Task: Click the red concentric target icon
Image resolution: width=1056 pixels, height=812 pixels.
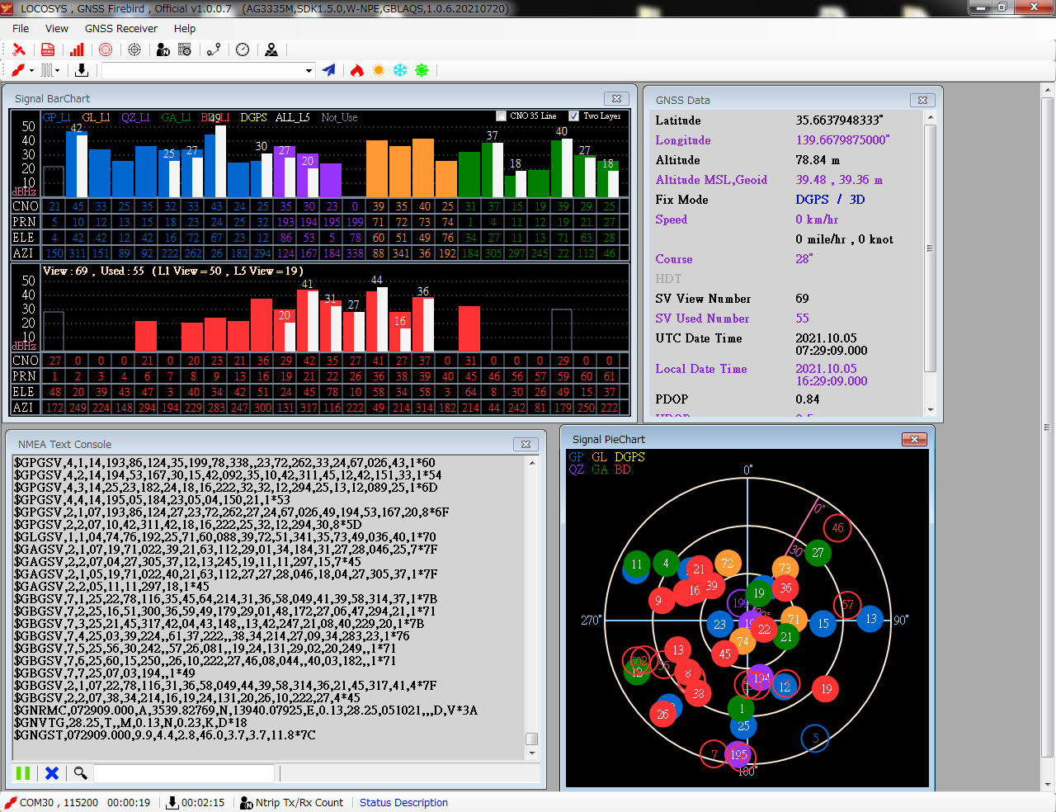Action: click(x=106, y=50)
